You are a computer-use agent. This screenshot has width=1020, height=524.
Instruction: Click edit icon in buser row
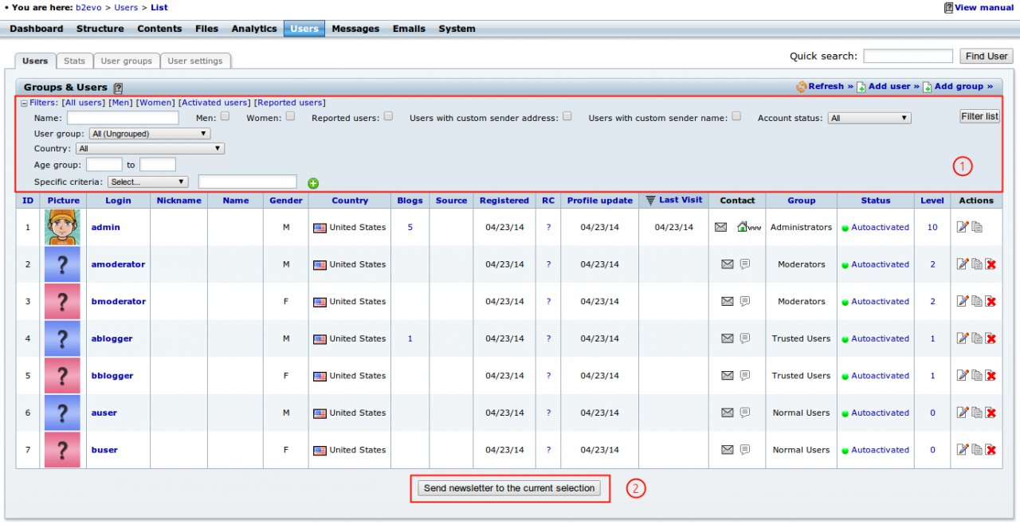pos(963,450)
